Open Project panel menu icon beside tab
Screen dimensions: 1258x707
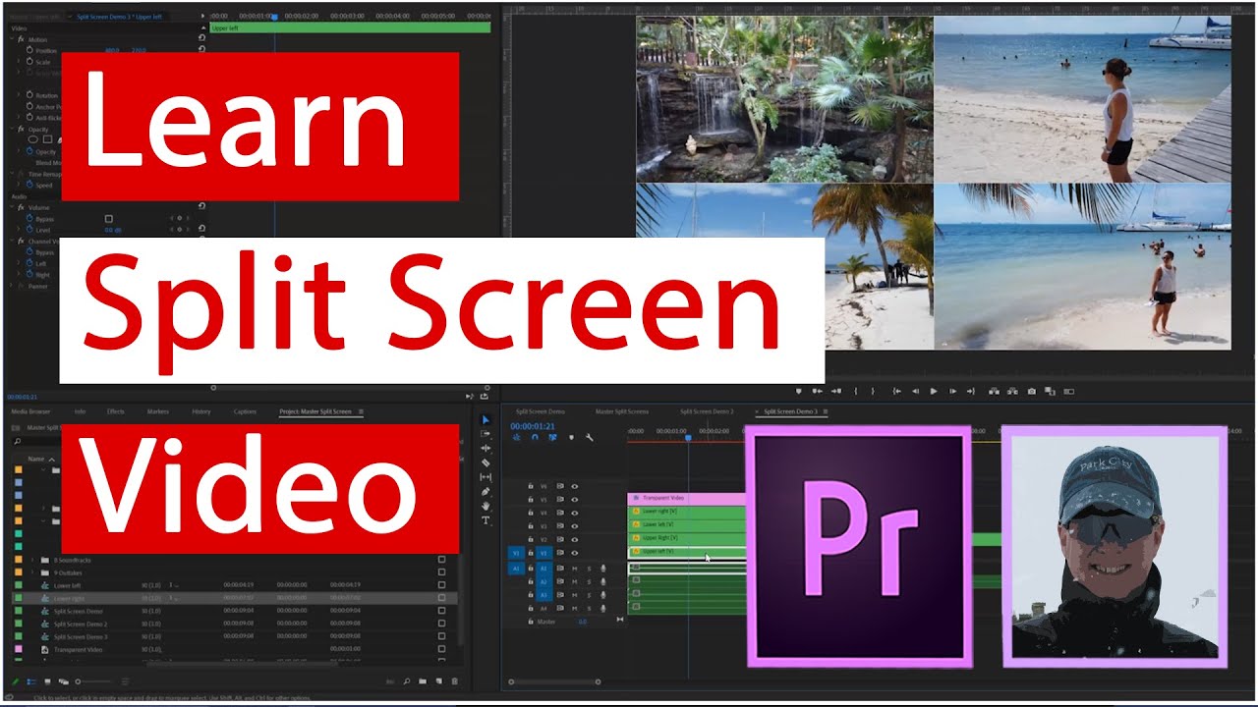(361, 411)
